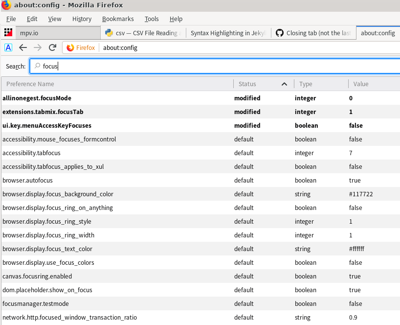This screenshot has height=325, width=400.
Task: Open the Tools menu
Action: coord(152,19)
